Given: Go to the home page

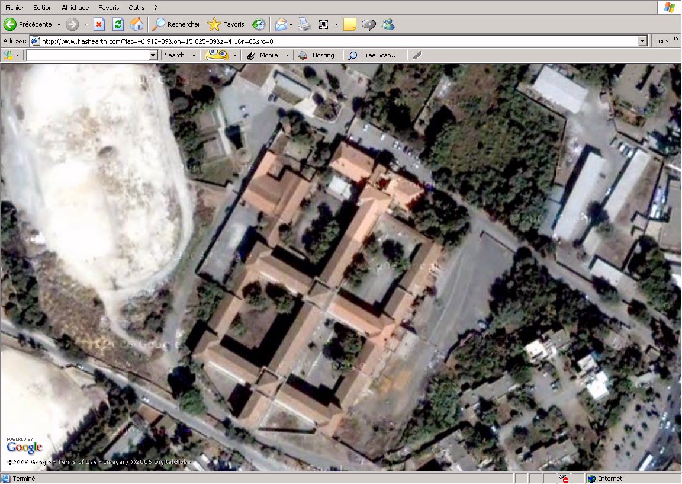Looking at the screenshot, I should (x=137, y=24).
